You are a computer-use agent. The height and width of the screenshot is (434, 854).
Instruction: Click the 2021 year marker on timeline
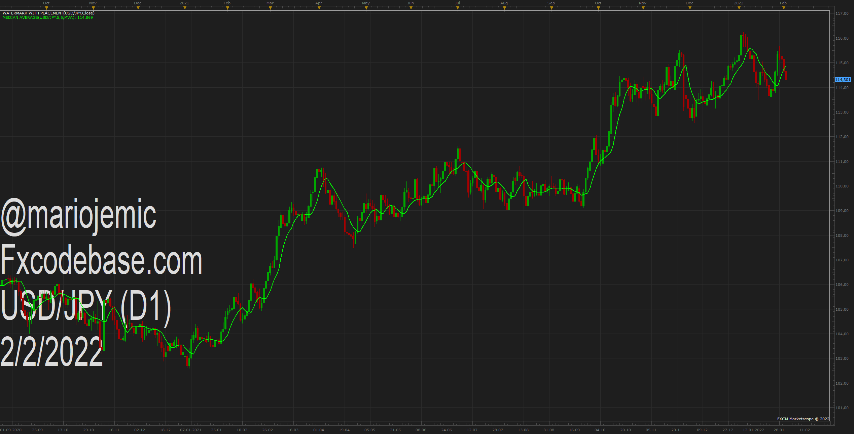184,3
